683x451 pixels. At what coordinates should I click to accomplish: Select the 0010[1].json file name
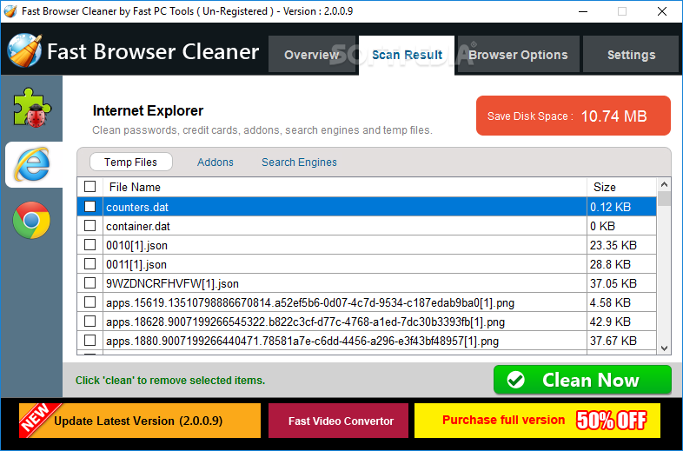click(136, 245)
